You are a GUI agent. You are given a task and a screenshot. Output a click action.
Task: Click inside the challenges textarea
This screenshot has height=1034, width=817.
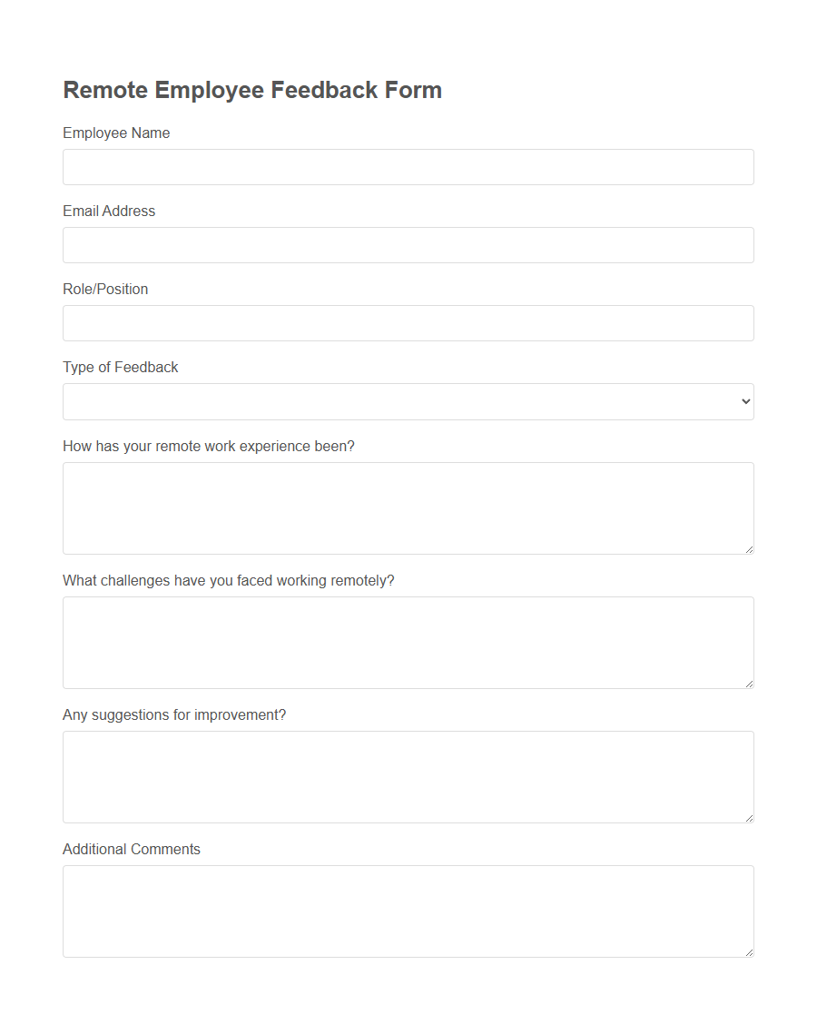pyautogui.click(x=408, y=642)
